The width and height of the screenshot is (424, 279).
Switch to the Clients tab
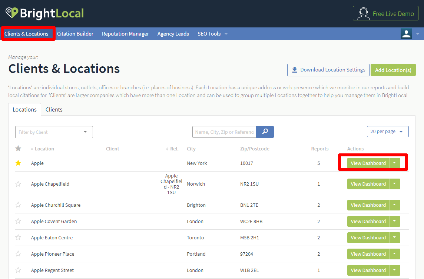pos(54,110)
